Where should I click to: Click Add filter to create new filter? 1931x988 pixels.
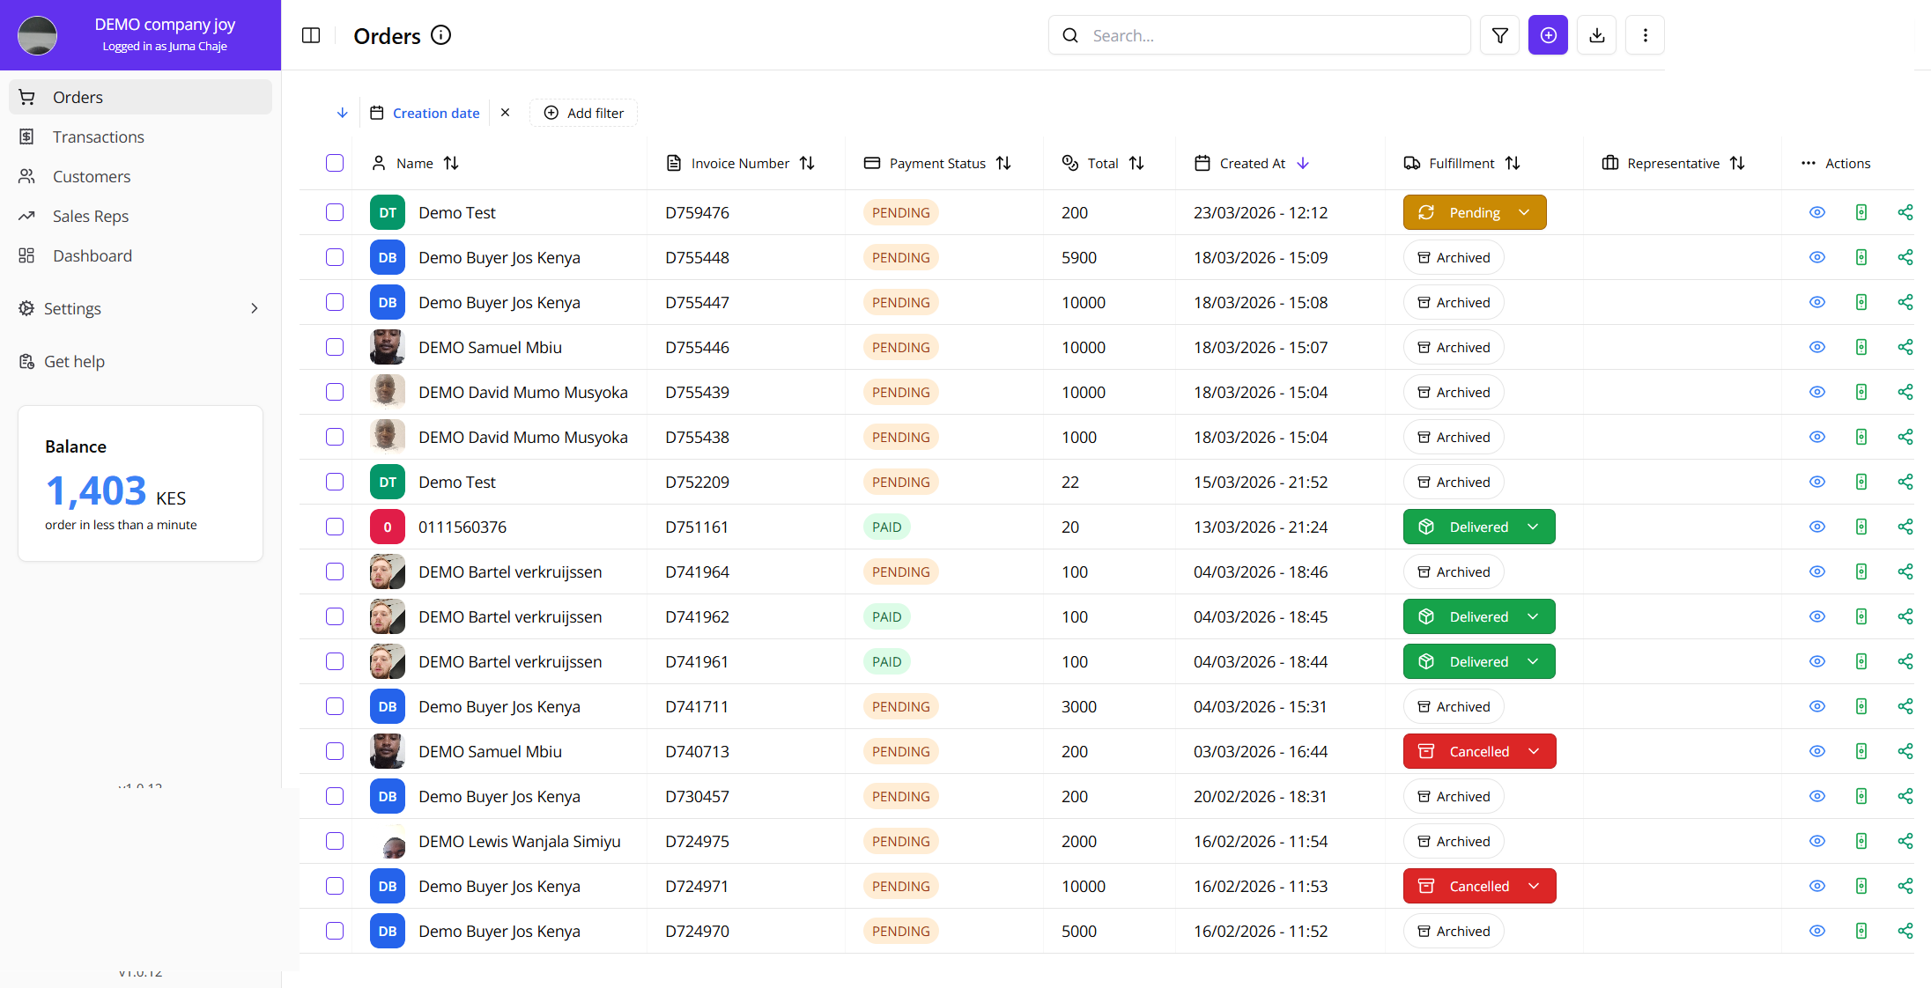click(583, 113)
